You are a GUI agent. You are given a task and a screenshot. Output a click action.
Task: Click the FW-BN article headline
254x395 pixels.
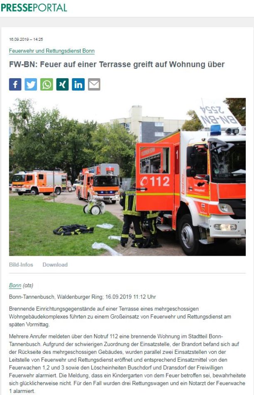tap(117, 64)
